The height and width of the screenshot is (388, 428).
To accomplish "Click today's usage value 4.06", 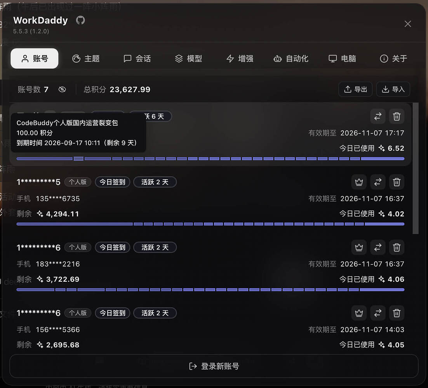I will [x=396, y=279].
